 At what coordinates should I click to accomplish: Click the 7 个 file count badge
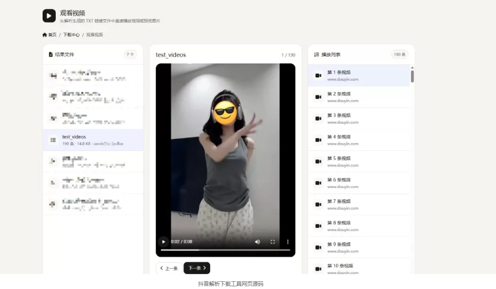pyautogui.click(x=130, y=54)
